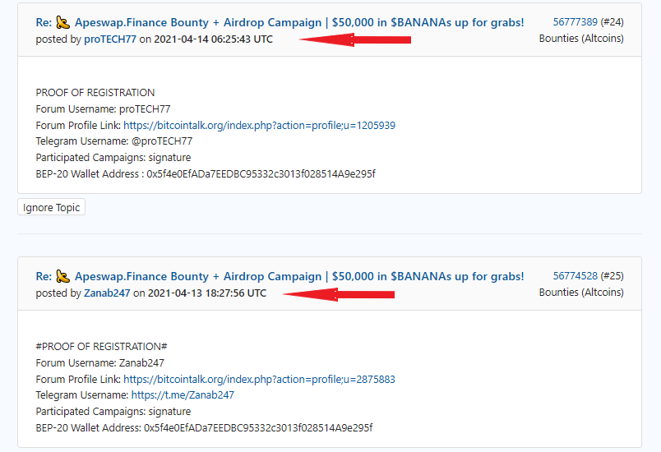The image size is (661, 452).
Task: Open t.me/Zanab247 Telegram link
Action: click(x=183, y=395)
